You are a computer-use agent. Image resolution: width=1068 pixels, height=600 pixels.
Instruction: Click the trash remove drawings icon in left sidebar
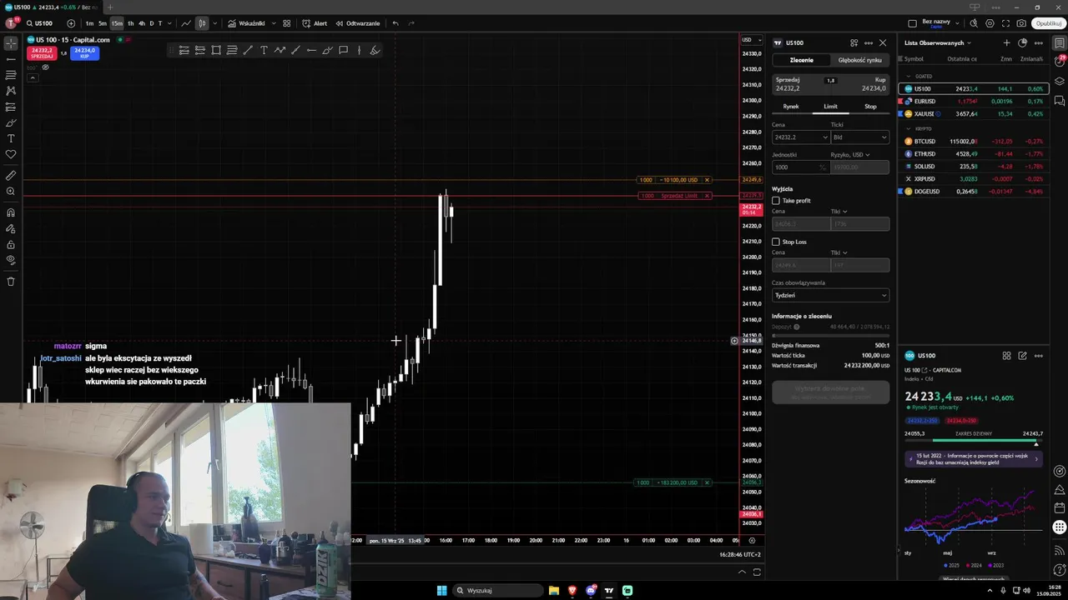click(11, 281)
